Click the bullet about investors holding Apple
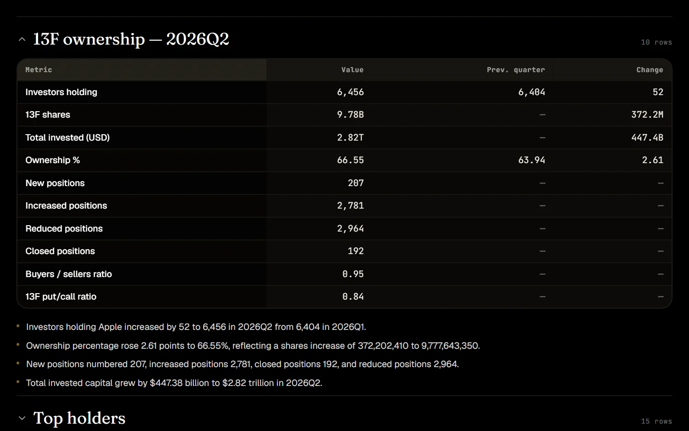Viewport: 689px width, 431px height. (x=196, y=327)
